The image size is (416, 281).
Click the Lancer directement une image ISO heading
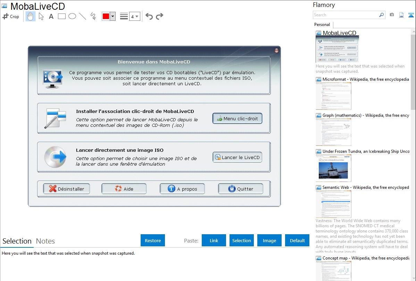point(120,150)
